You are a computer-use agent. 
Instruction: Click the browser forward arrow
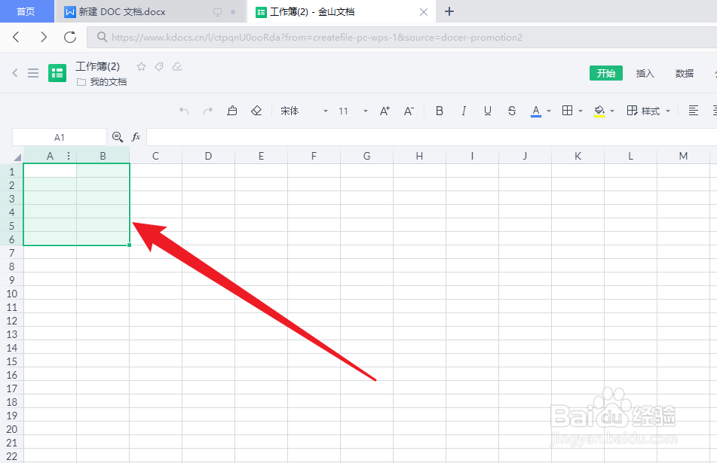(x=44, y=37)
